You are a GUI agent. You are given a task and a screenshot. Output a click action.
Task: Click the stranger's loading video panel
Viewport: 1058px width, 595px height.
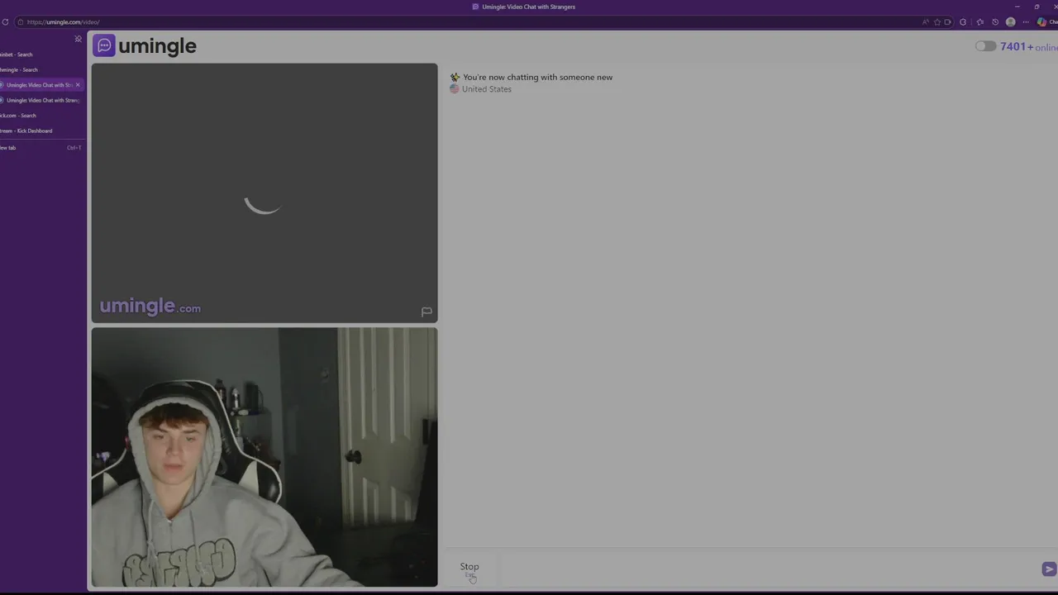(264, 193)
